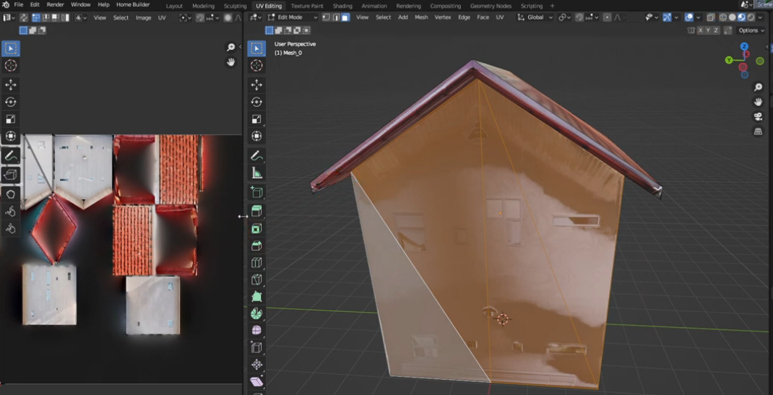Click the Loop Cut tool icon
The height and width of the screenshot is (395, 773).
256,263
